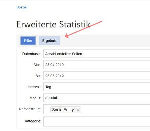Click the Erweiterte Statistik heading
This screenshot has height=131, width=150.
pyautogui.click(x=53, y=24)
